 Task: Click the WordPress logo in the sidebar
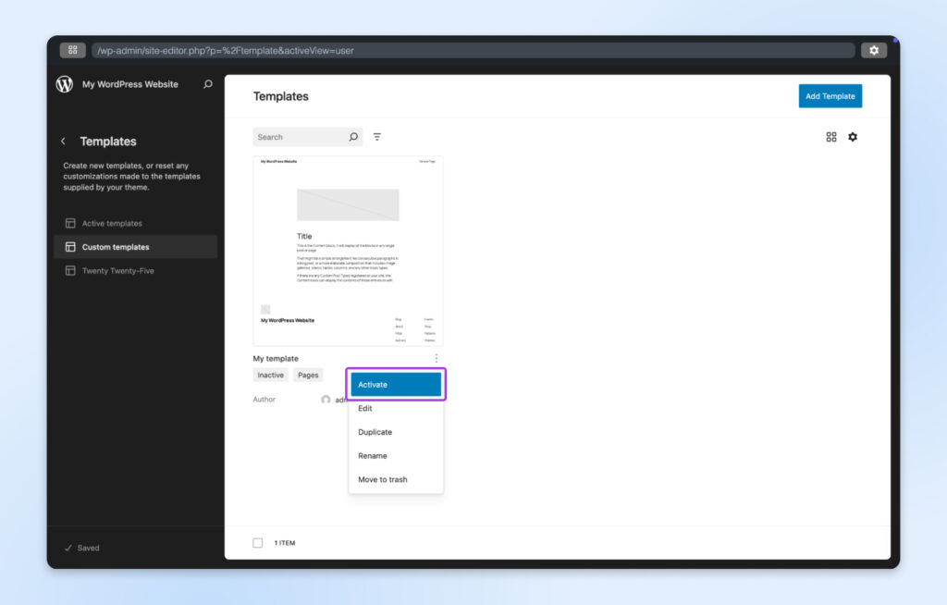click(63, 84)
